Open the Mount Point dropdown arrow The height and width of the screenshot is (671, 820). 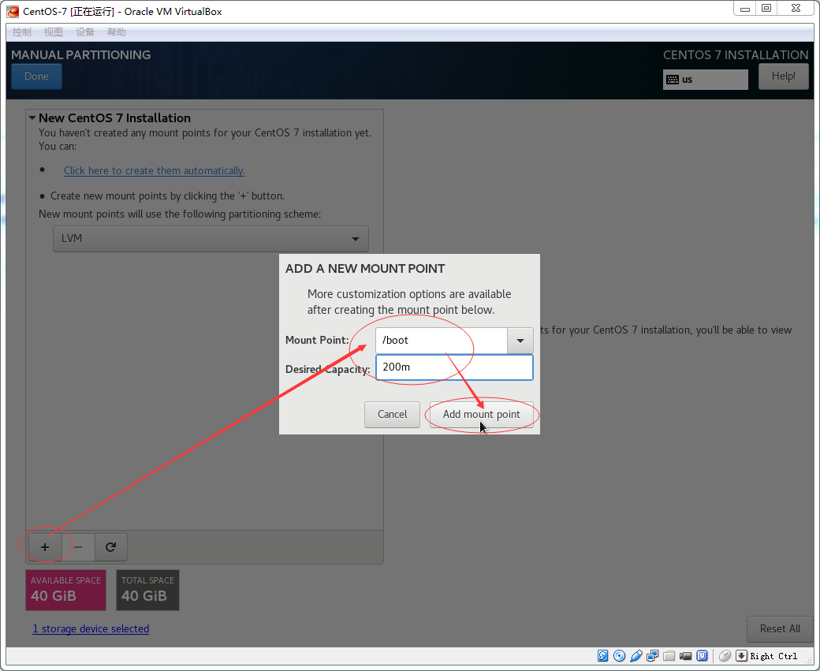(520, 341)
